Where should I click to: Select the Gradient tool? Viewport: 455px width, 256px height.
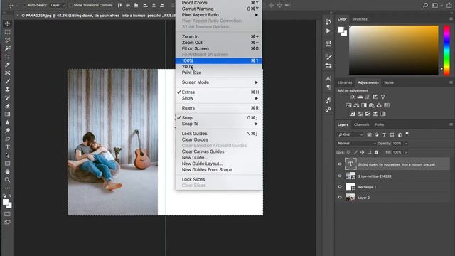coord(8,114)
